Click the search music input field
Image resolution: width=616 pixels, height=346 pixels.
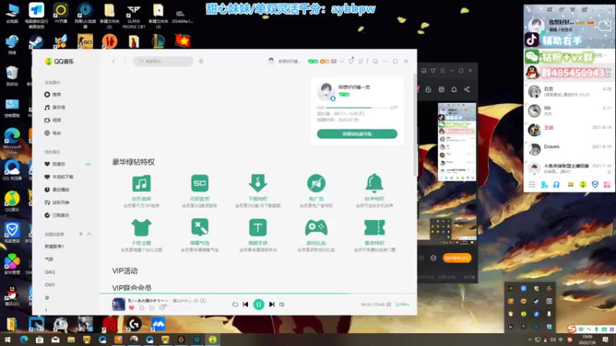[163, 62]
